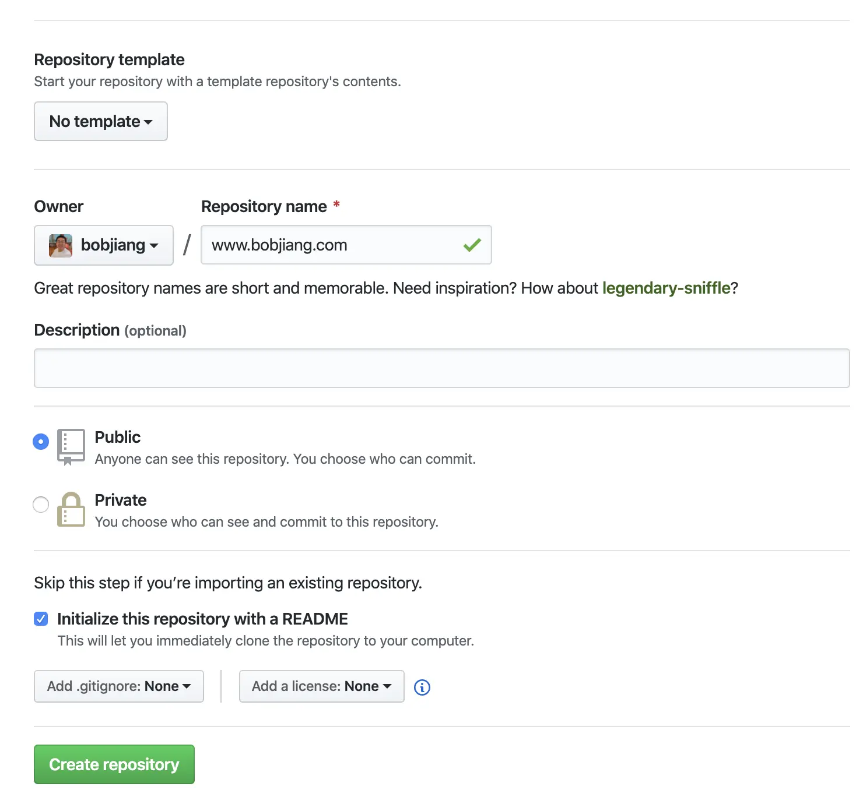The width and height of the screenshot is (863, 797).
Task: Click the 'Initialize this repository with a README' label
Action: (202, 619)
